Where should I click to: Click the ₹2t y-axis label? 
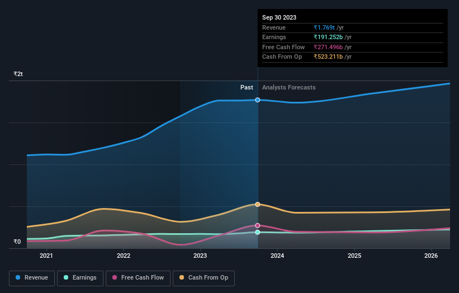(x=18, y=74)
